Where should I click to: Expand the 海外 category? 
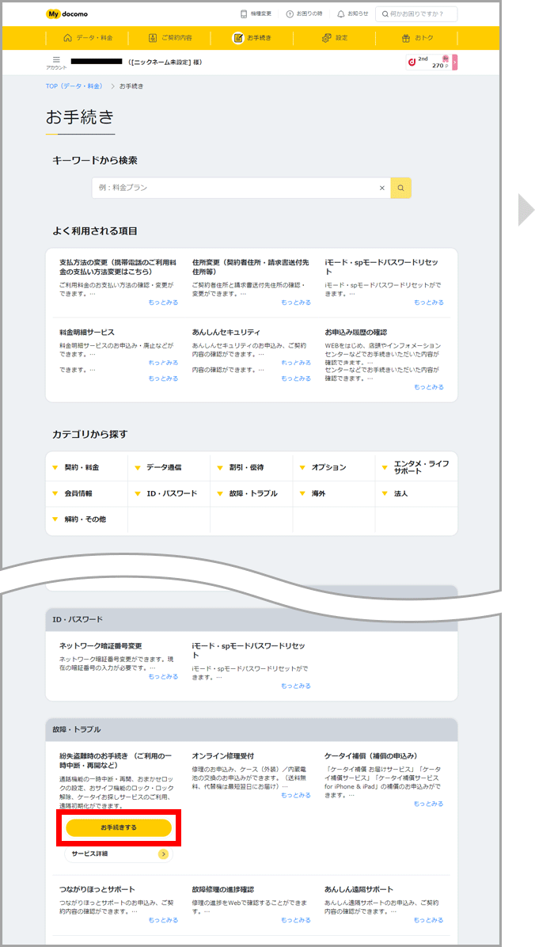[318, 493]
